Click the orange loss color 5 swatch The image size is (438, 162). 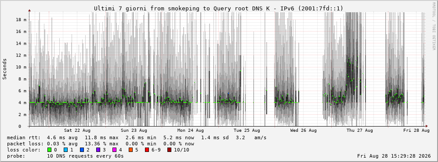[x=130, y=150]
